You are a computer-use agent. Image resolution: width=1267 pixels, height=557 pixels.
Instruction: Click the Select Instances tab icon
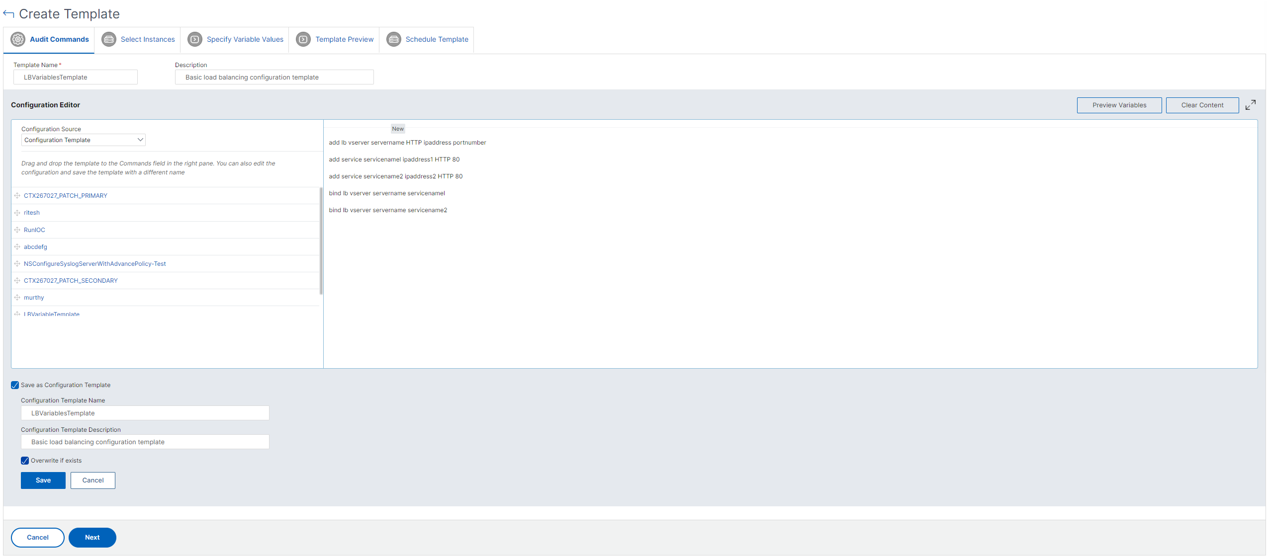point(109,39)
